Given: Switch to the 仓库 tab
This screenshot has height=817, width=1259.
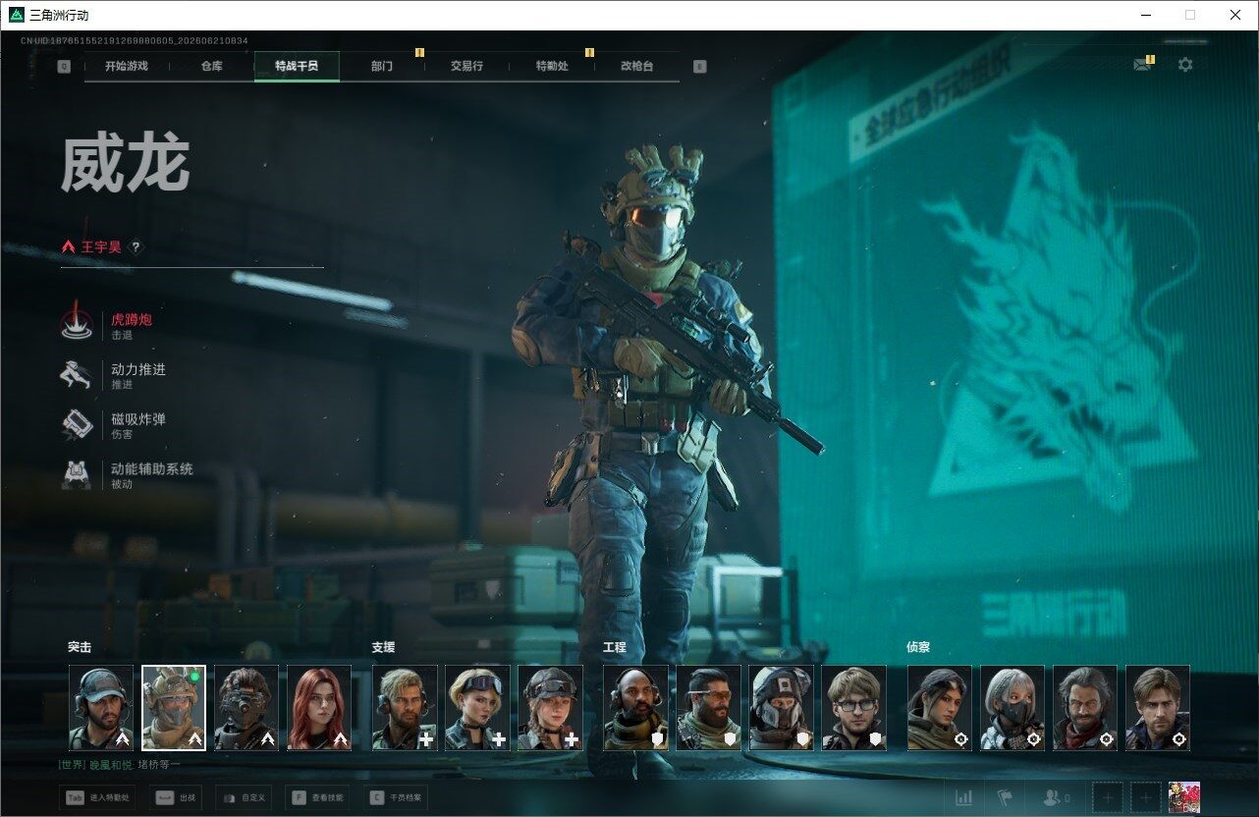Looking at the screenshot, I should [x=211, y=66].
